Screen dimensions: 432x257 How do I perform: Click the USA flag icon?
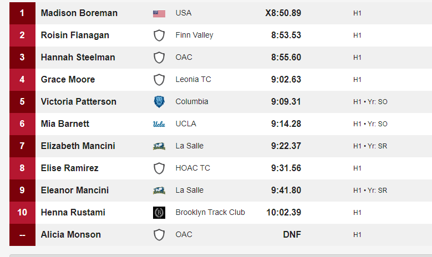159,13
